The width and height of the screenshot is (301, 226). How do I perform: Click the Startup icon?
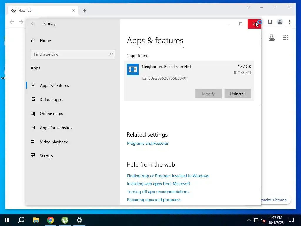[x=33, y=156]
